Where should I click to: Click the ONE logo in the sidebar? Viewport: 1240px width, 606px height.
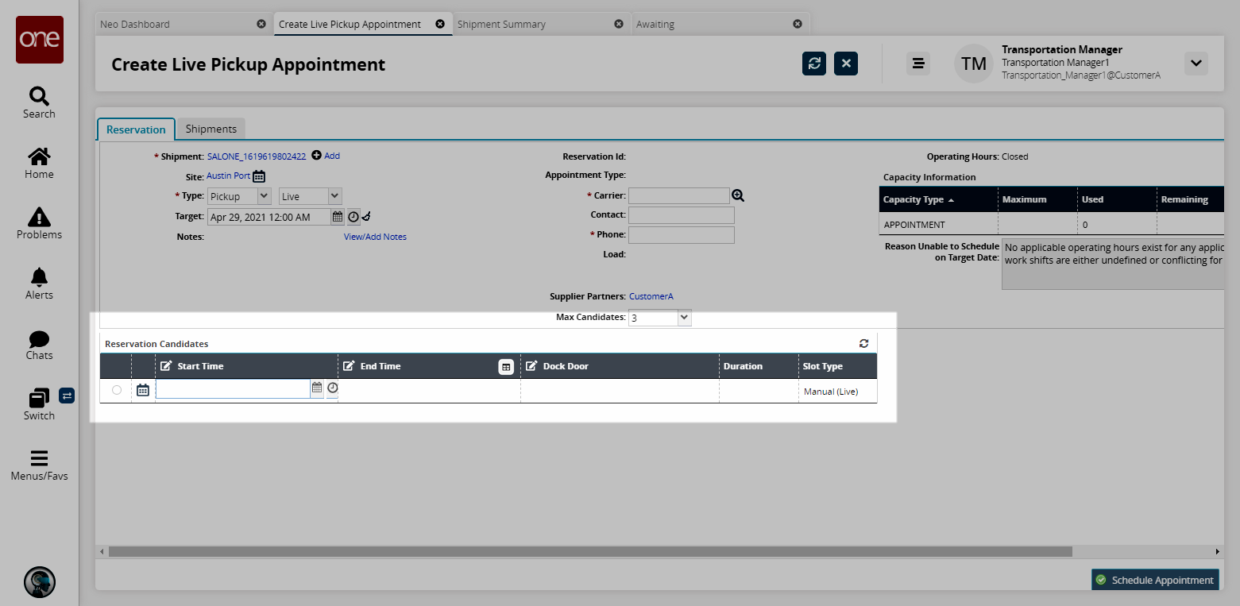click(40, 40)
